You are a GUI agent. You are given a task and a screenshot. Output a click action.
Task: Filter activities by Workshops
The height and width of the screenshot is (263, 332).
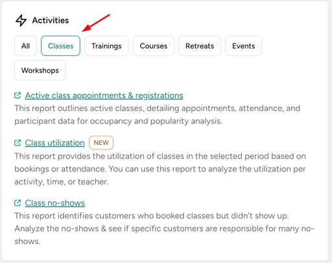click(x=40, y=70)
